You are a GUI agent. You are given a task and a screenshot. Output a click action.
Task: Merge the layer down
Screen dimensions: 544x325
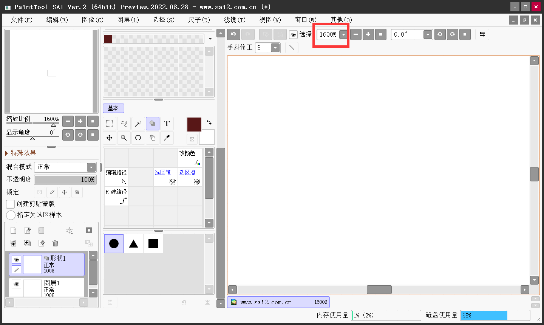(14, 243)
